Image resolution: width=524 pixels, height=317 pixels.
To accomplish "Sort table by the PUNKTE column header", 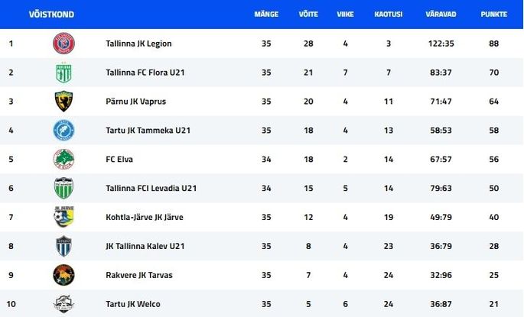I will click(x=493, y=14).
